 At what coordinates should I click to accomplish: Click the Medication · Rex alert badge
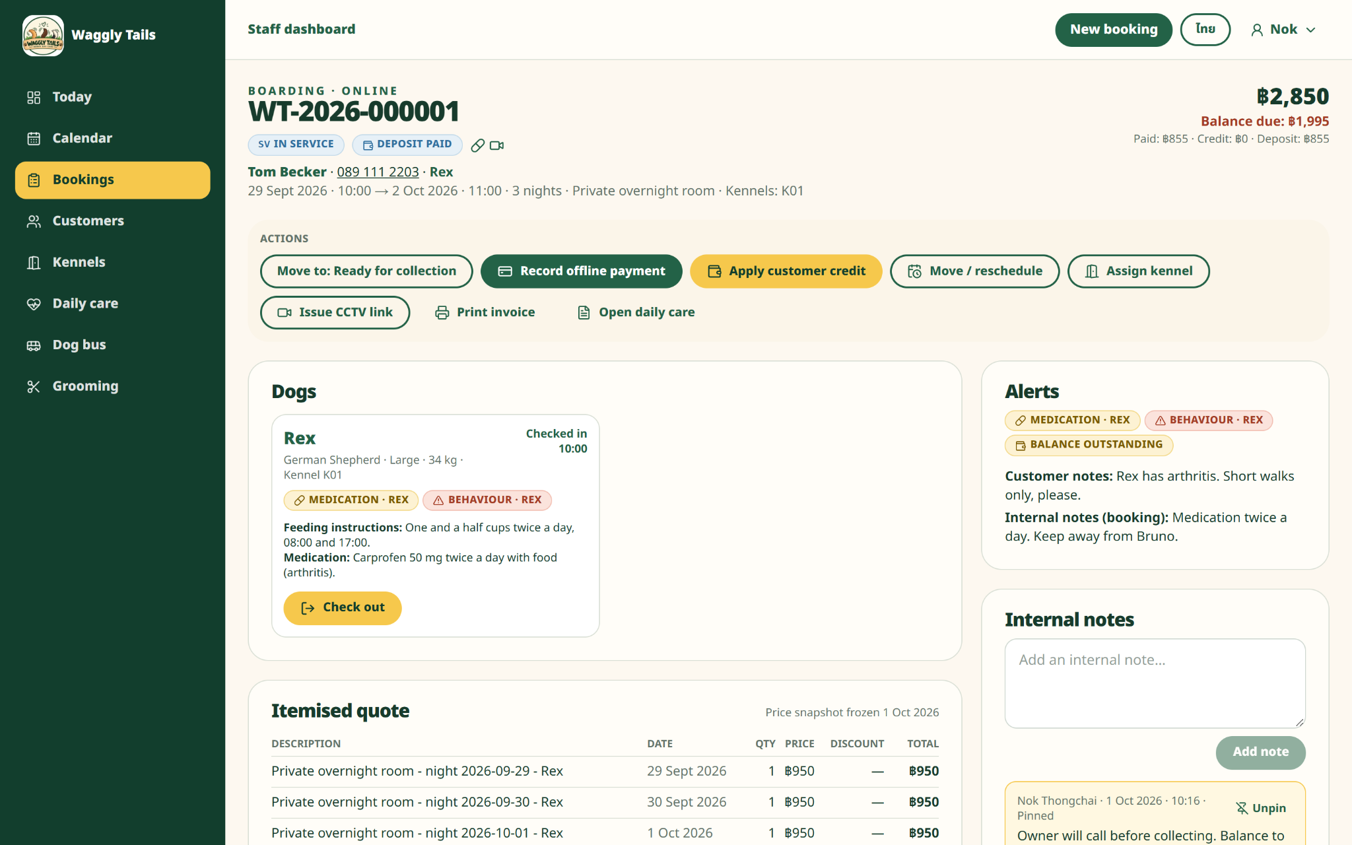[x=1072, y=421]
